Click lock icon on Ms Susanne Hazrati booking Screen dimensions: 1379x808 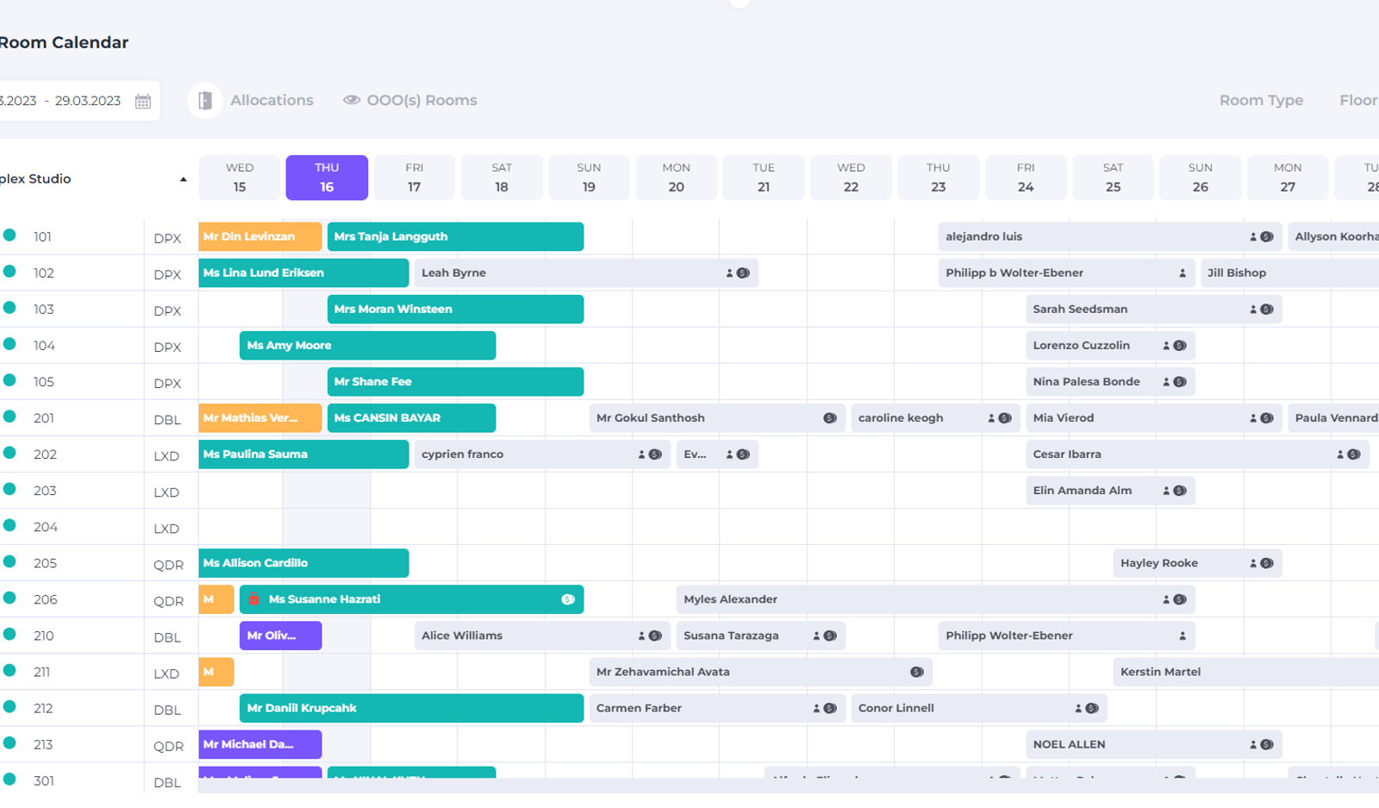click(x=254, y=599)
